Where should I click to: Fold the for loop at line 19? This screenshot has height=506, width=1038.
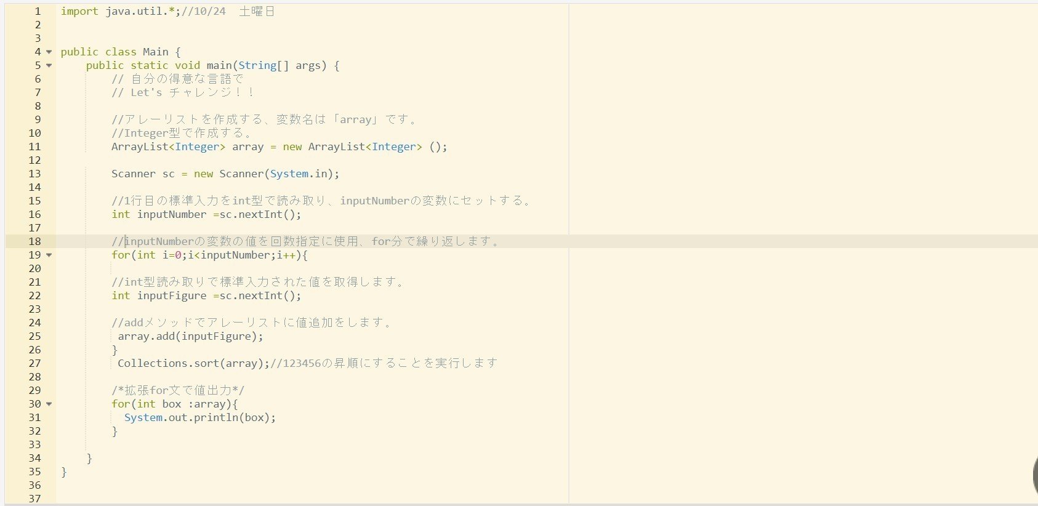[x=49, y=255]
